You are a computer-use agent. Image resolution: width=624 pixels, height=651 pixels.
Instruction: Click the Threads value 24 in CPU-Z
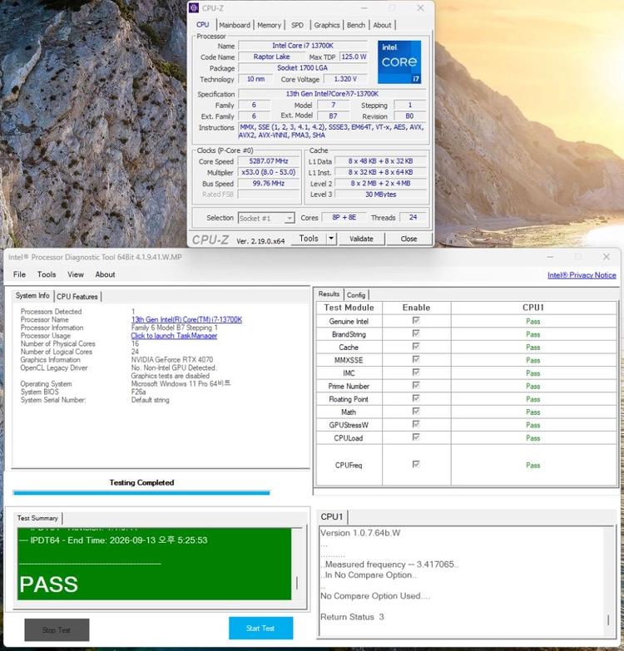pos(413,217)
